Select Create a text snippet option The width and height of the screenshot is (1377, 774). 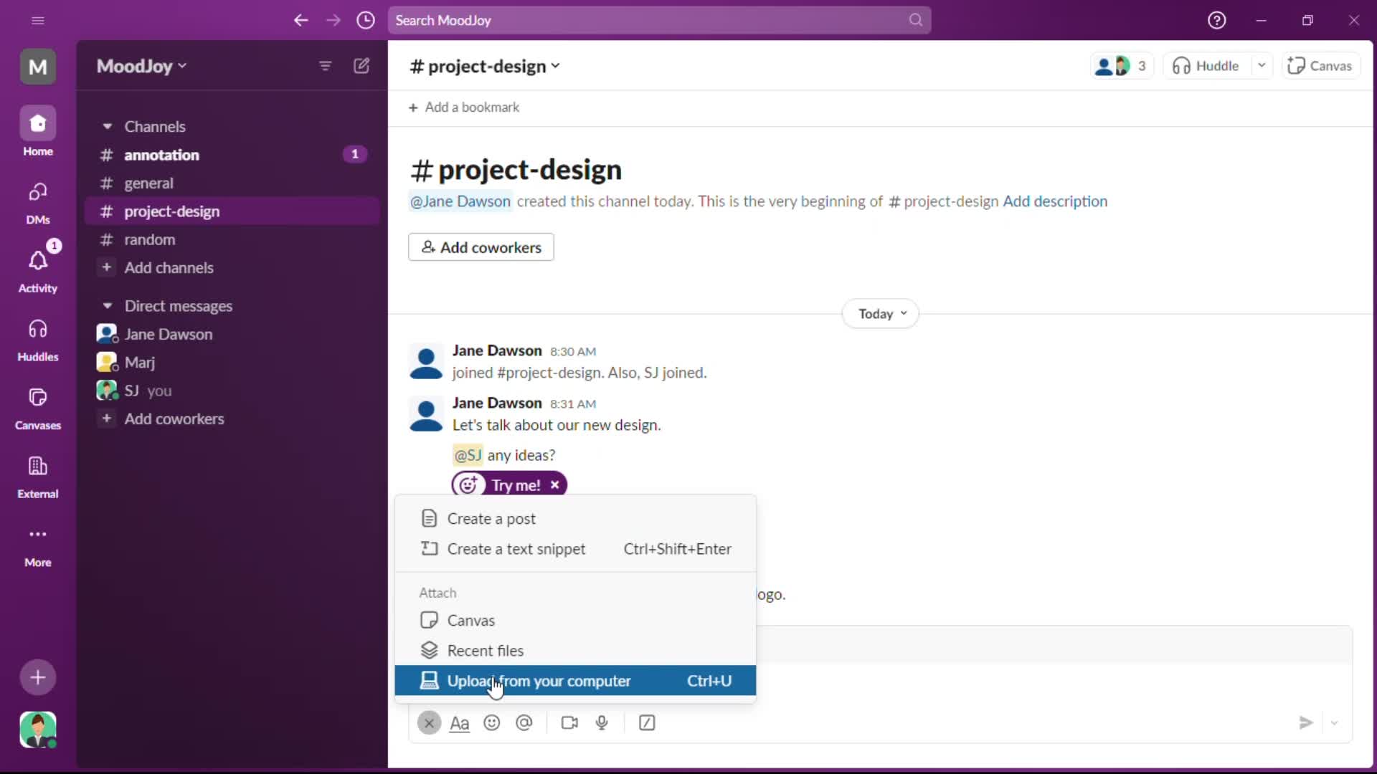click(x=516, y=548)
